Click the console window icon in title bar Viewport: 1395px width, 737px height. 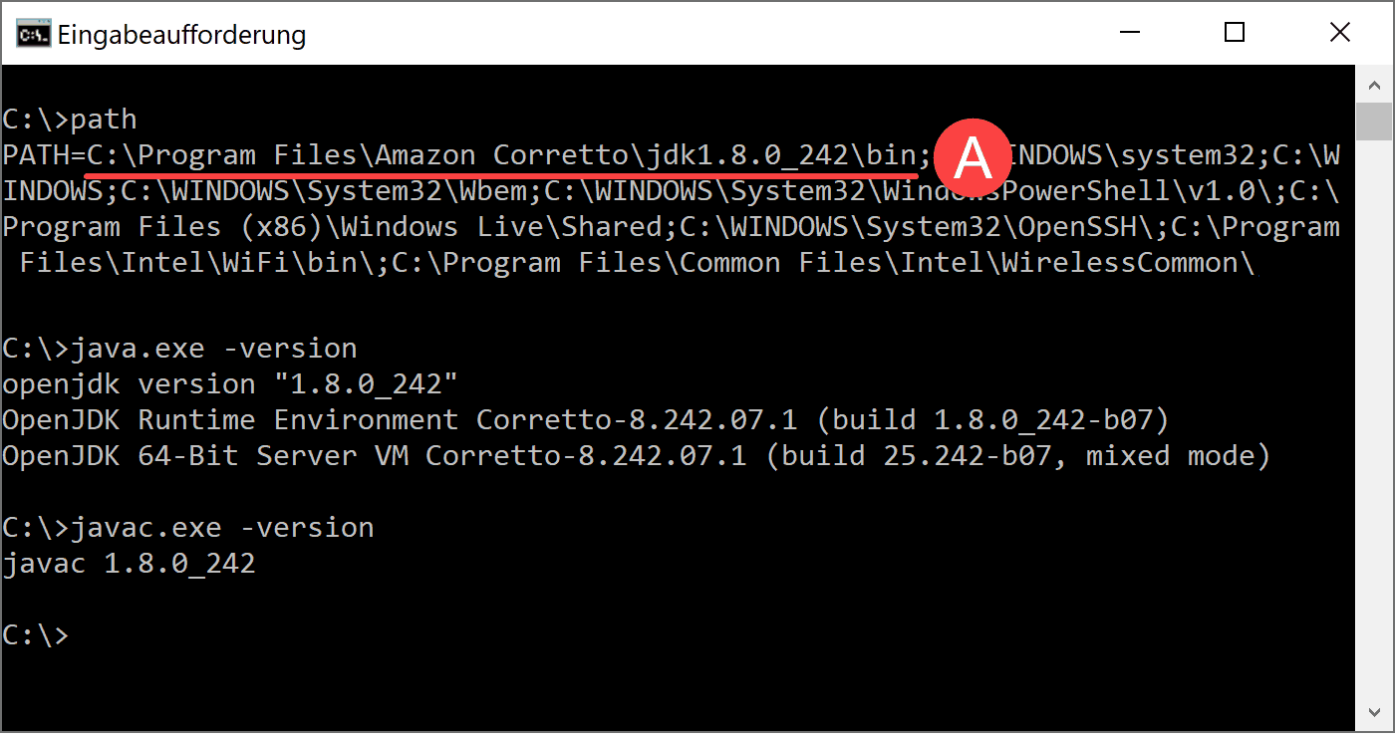[x=33, y=32]
